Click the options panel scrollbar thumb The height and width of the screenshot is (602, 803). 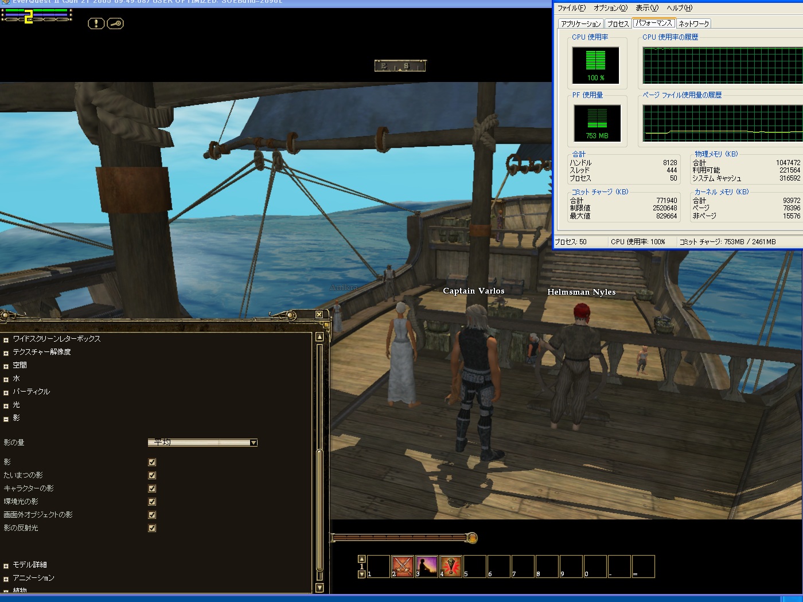[x=319, y=510]
